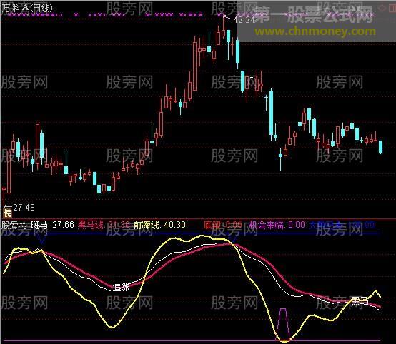396x344 pixels.
Task: Select the 42.24 high price label
Action: pyautogui.click(x=244, y=20)
